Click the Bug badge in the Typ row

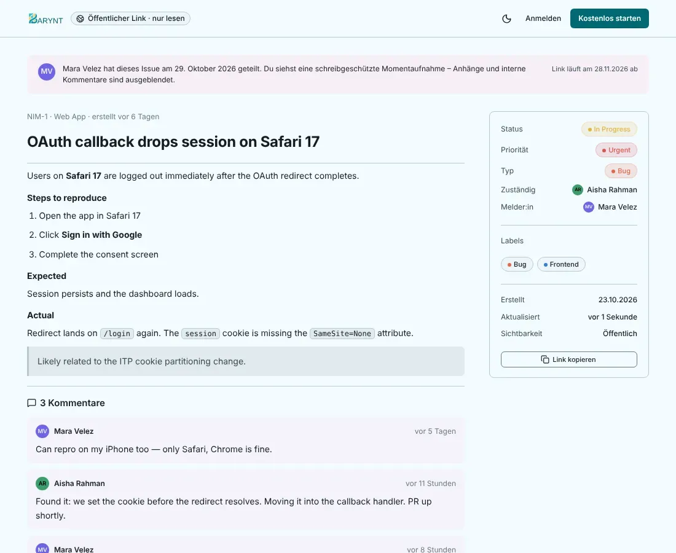click(621, 171)
